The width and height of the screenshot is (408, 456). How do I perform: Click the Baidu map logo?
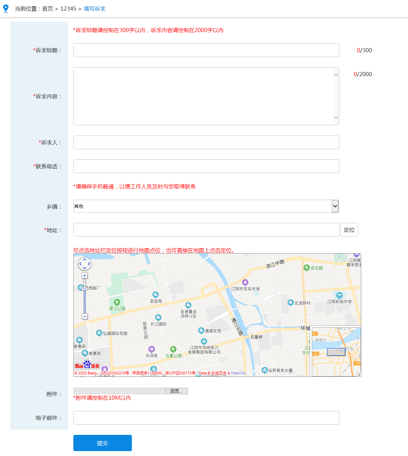[87, 365]
